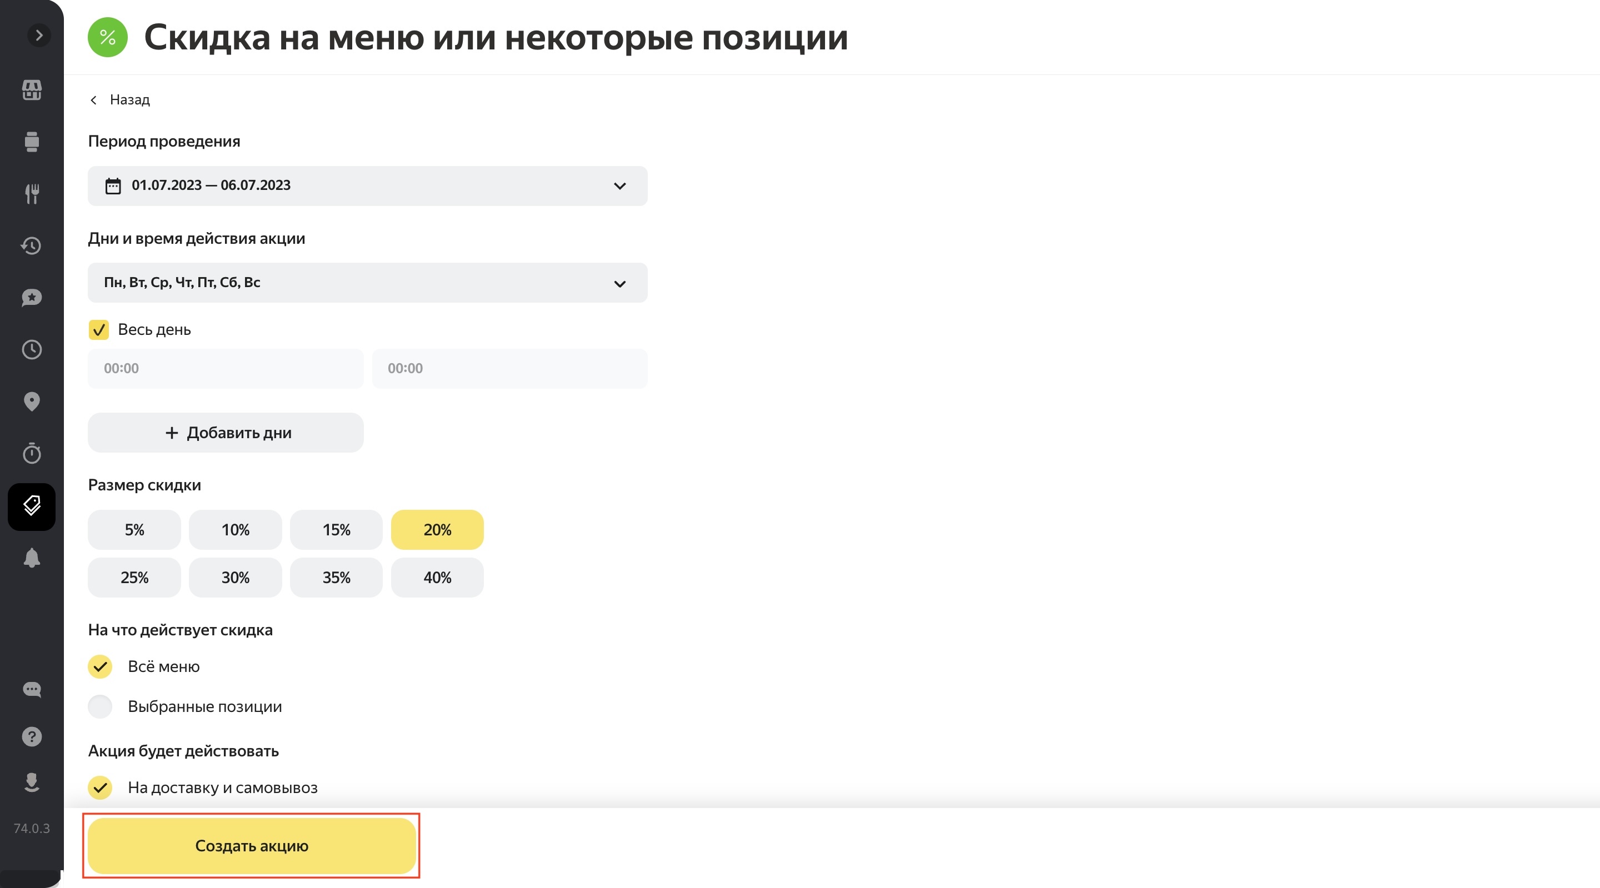The image size is (1600, 888).
Task: Choose the 30% discount option
Action: pyautogui.click(x=236, y=578)
